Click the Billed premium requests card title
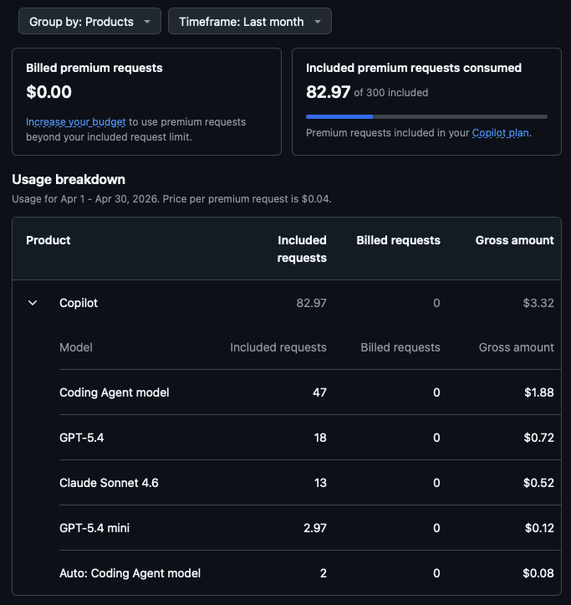This screenshot has height=605, width=571. tap(94, 68)
